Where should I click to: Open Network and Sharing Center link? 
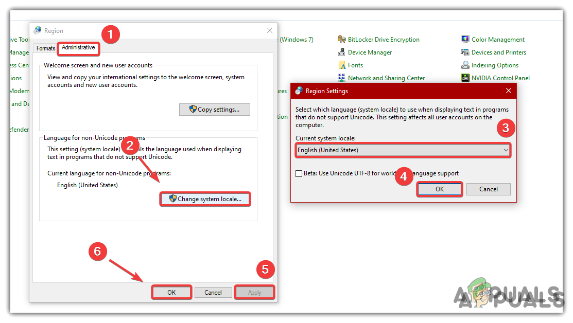click(x=386, y=78)
